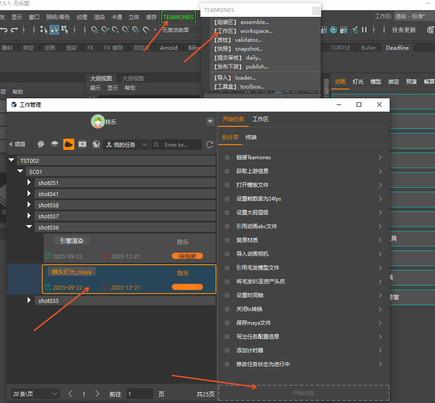Click the video play filter icon
Viewport: 435px width, 403px height.
82,144
